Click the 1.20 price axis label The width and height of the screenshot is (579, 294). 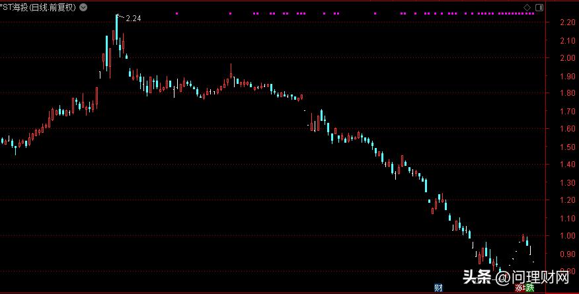coord(568,200)
